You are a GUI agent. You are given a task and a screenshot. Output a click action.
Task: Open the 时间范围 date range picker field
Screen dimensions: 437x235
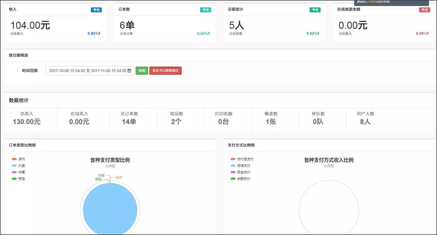[87, 71]
